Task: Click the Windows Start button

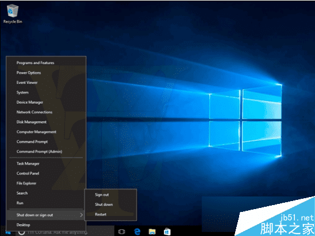Action: click(8, 233)
